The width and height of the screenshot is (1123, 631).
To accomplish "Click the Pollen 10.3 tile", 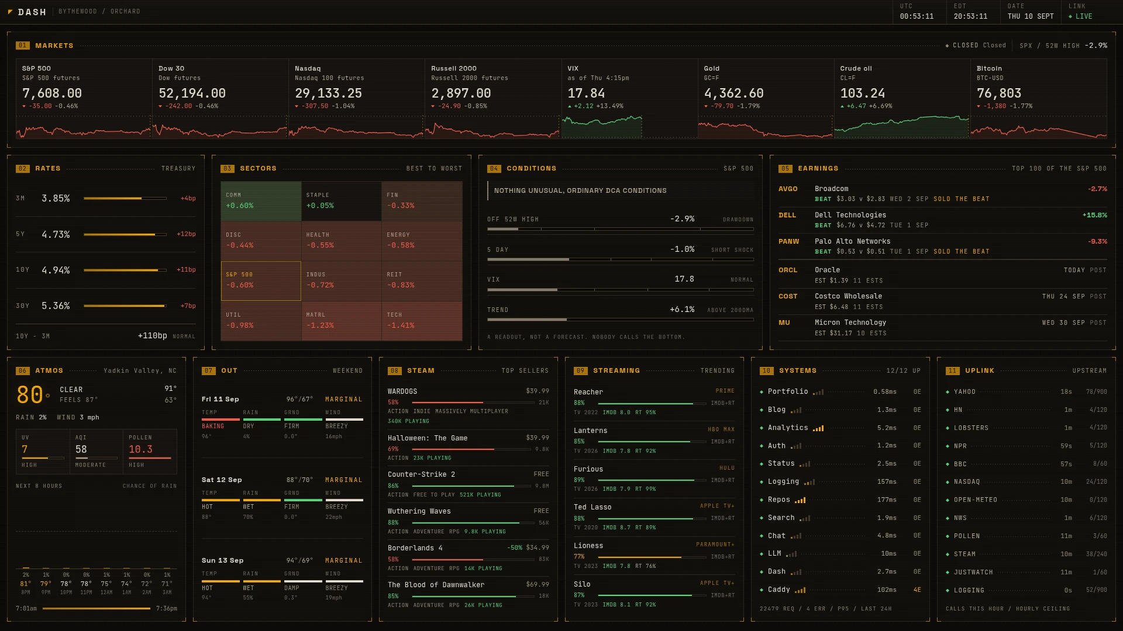I will [x=150, y=452].
